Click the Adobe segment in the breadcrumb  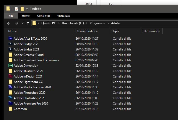click(x=116, y=23)
